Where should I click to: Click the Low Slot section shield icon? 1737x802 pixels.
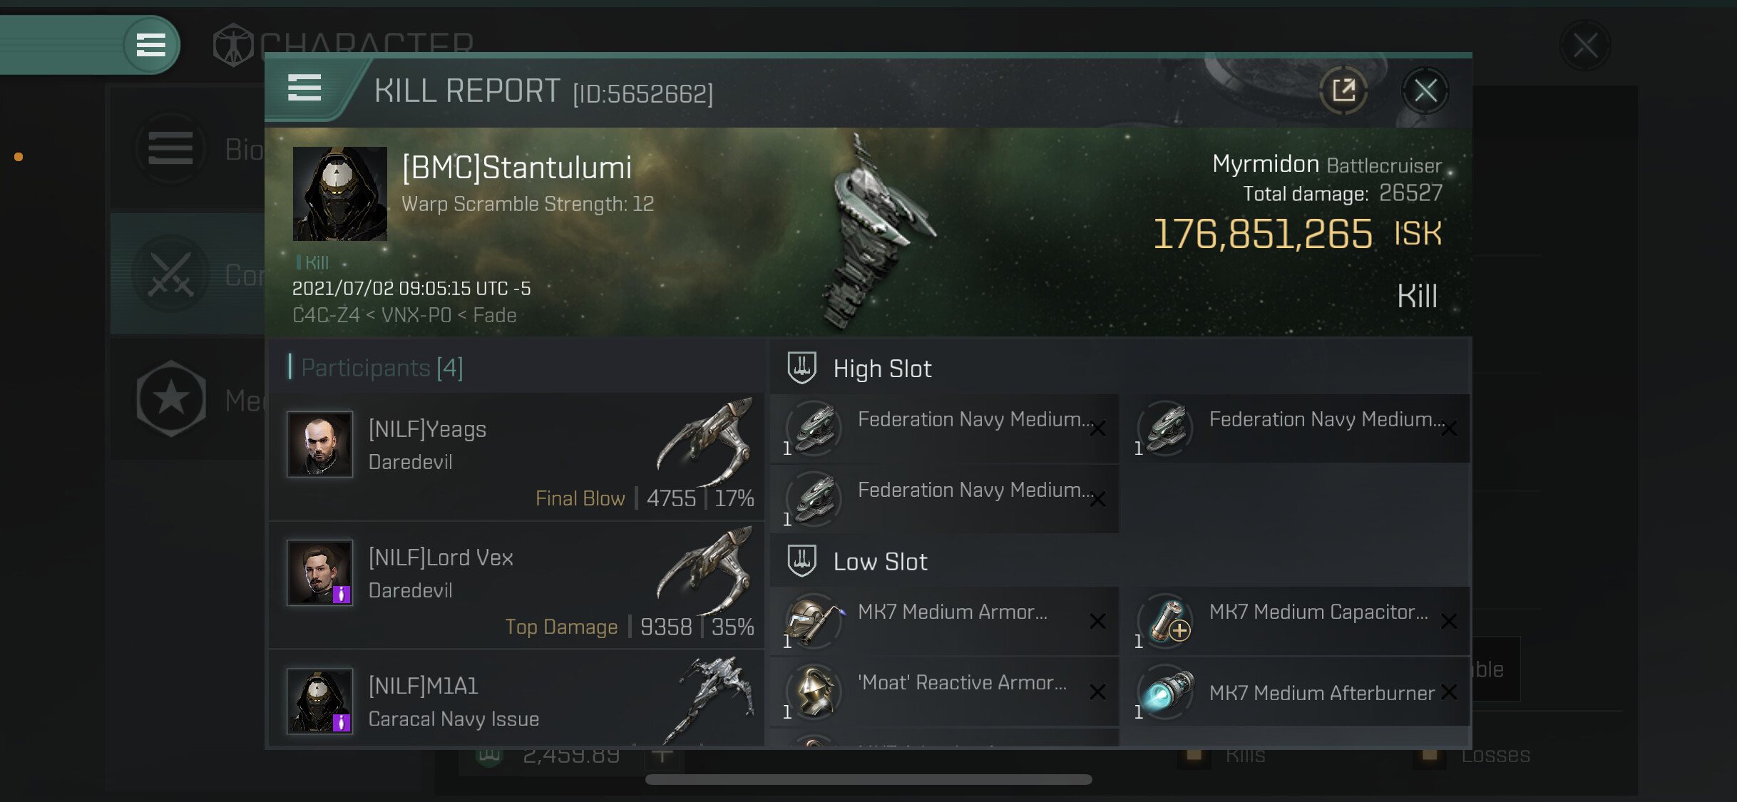(801, 561)
